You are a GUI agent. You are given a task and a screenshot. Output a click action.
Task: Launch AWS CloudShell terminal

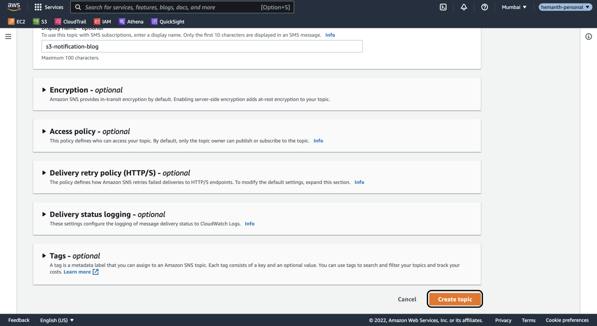point(443,7)
